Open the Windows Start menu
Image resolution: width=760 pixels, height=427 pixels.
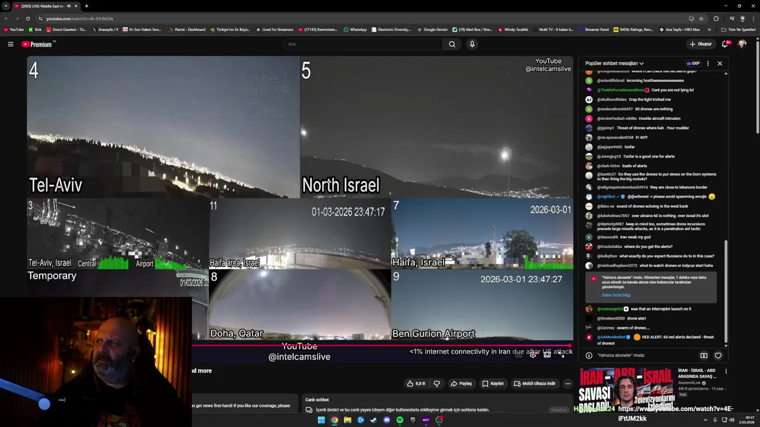pos(321,420)
